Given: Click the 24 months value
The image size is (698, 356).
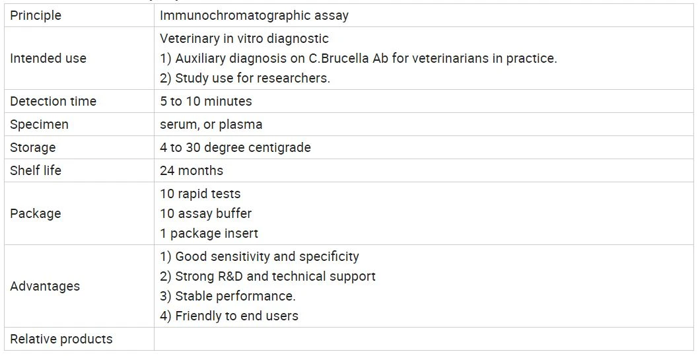Looking at the screenshot, I should coord(192,170).
